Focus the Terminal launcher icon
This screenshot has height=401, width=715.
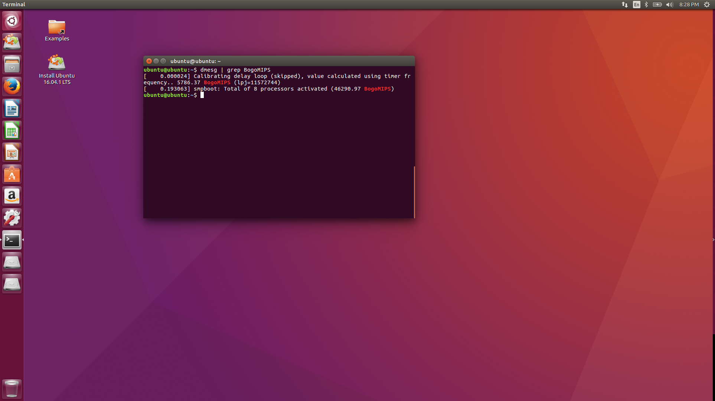[12, 240]
